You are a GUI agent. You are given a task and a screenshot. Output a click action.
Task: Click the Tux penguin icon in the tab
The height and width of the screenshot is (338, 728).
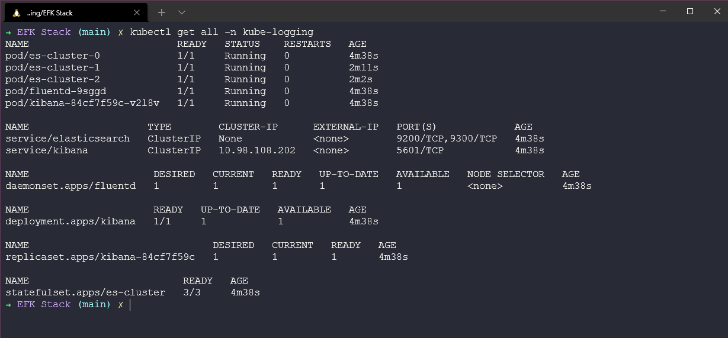tap(17, 12)
